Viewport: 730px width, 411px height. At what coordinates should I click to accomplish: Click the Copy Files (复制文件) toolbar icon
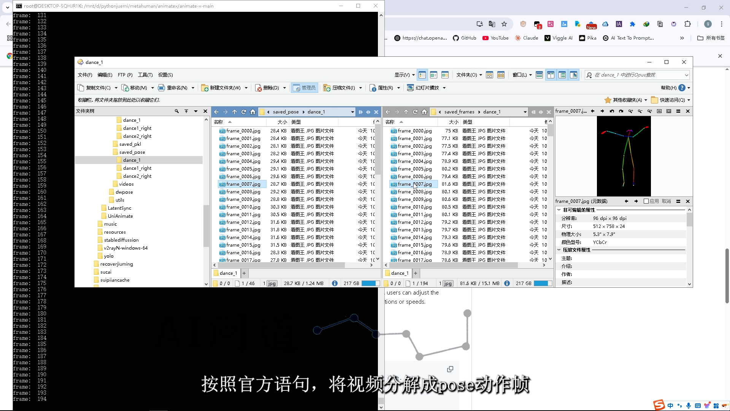click(81, 88)
